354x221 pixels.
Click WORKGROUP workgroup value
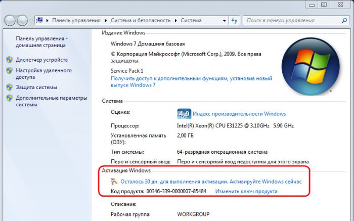tap(193, 214)
